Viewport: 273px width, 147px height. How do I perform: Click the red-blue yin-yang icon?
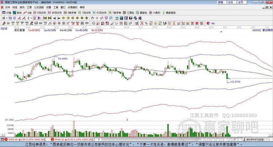point(208,23)
